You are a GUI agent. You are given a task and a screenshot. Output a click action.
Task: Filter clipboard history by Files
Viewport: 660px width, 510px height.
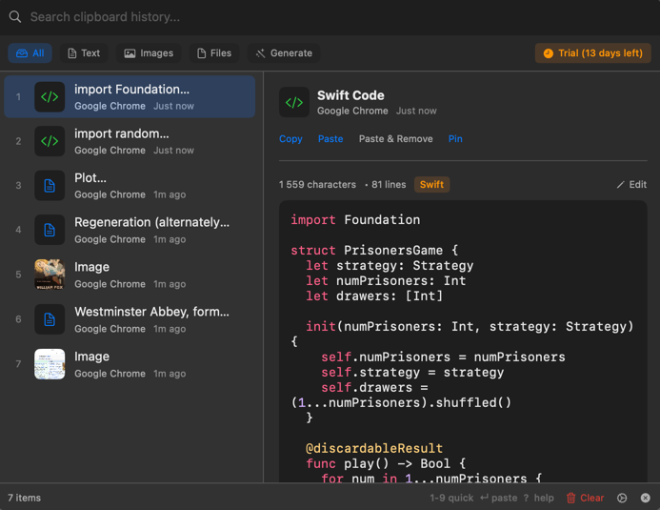[x=214, y=53]
